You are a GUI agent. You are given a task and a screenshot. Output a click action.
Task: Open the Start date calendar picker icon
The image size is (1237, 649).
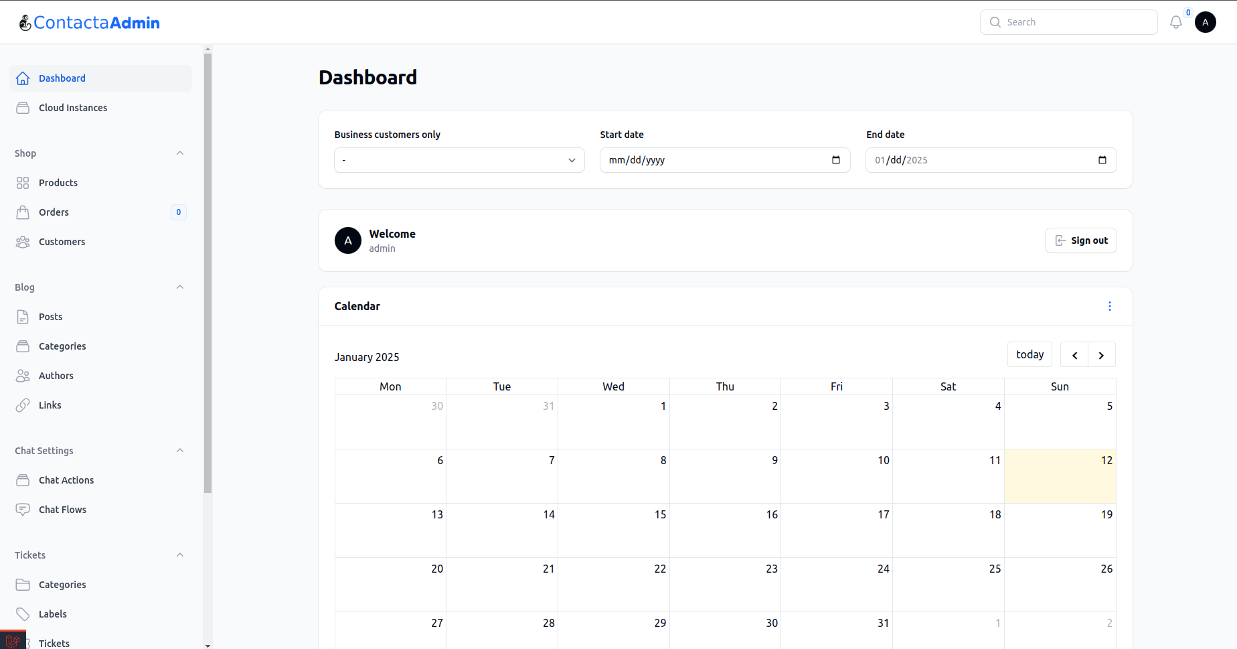point(835,160)
